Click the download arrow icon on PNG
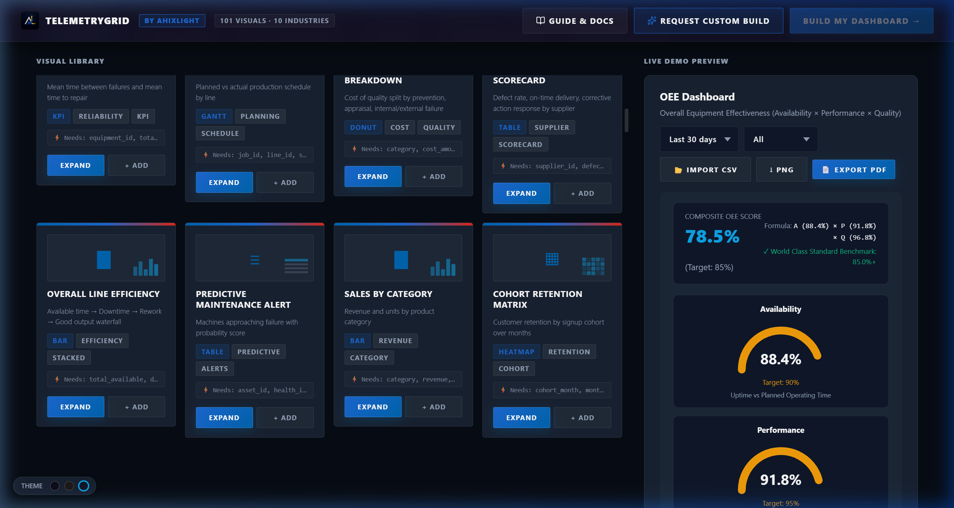The width and height of the screenshot is (954, 508). [x=771, y=170]
